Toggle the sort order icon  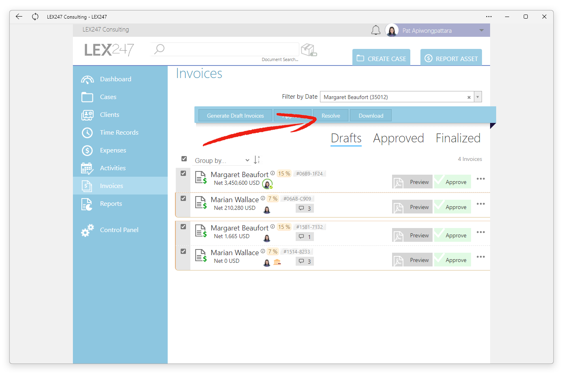pos(256,160)
